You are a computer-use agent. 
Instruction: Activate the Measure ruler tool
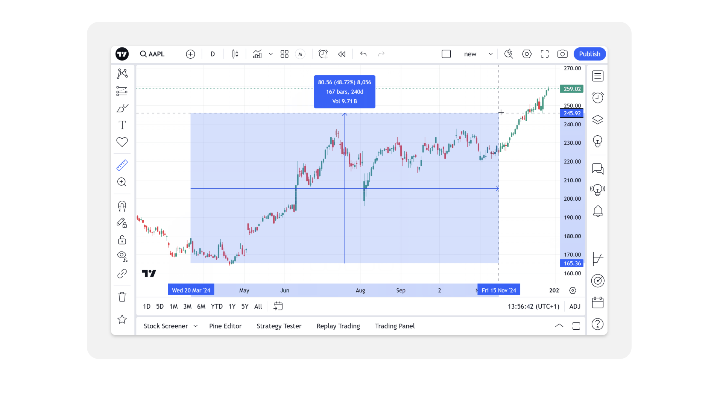122,165
